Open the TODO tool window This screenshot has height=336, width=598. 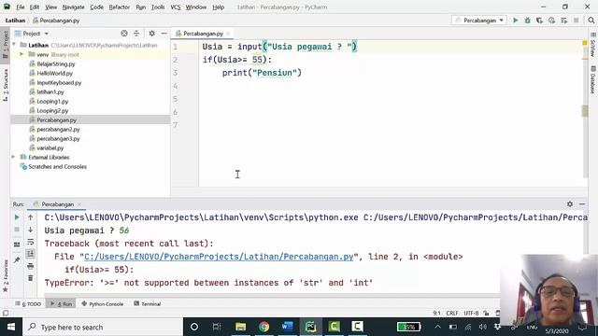(x=28, y=303)
